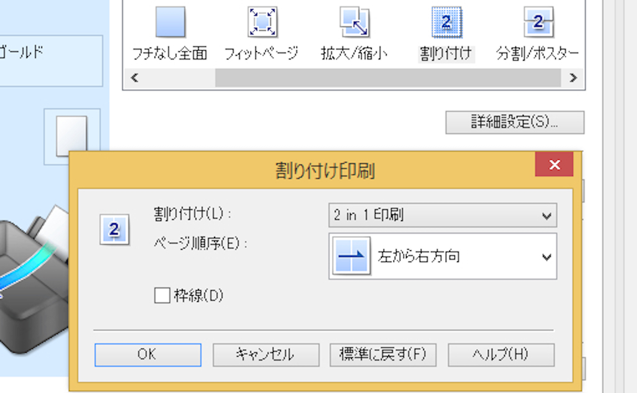Select the フチなし全面 borderless layout icon

pyautogui.click(x=170, y=23)
